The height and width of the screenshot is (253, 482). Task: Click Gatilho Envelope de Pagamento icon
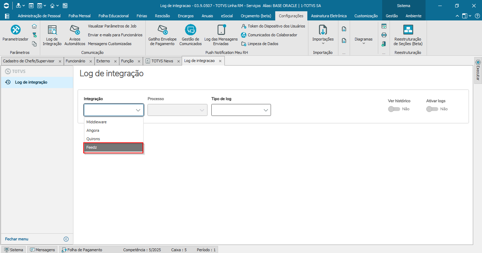(162, 30)
